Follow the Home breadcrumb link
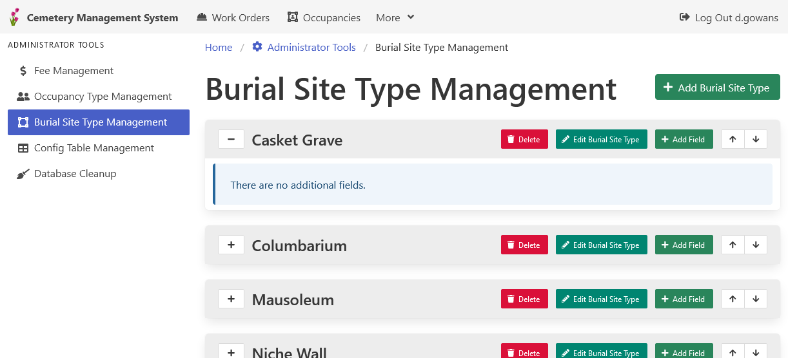788x358 pixels. (219, 48)
